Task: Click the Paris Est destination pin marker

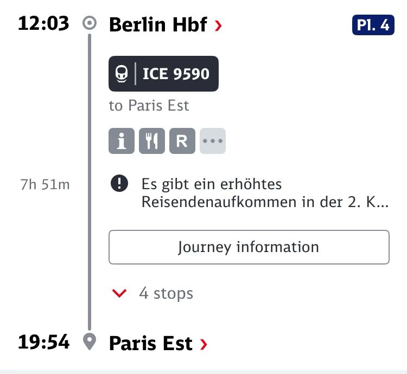Action: (90, 342)
